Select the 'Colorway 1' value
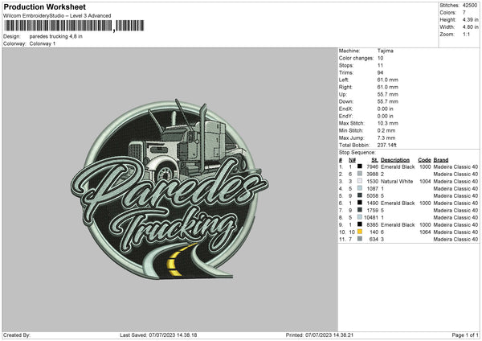482x341 pixels. pos(43,43)
